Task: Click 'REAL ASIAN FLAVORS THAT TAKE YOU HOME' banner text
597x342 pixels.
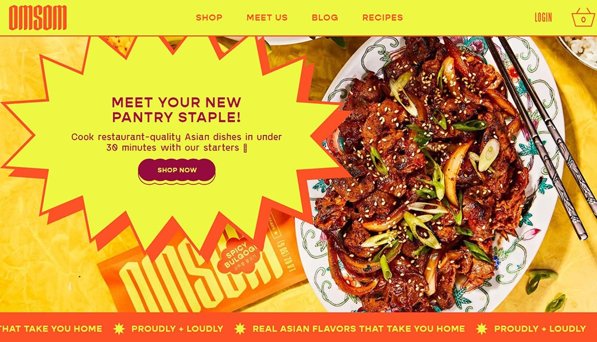Action: pos(359,329)
